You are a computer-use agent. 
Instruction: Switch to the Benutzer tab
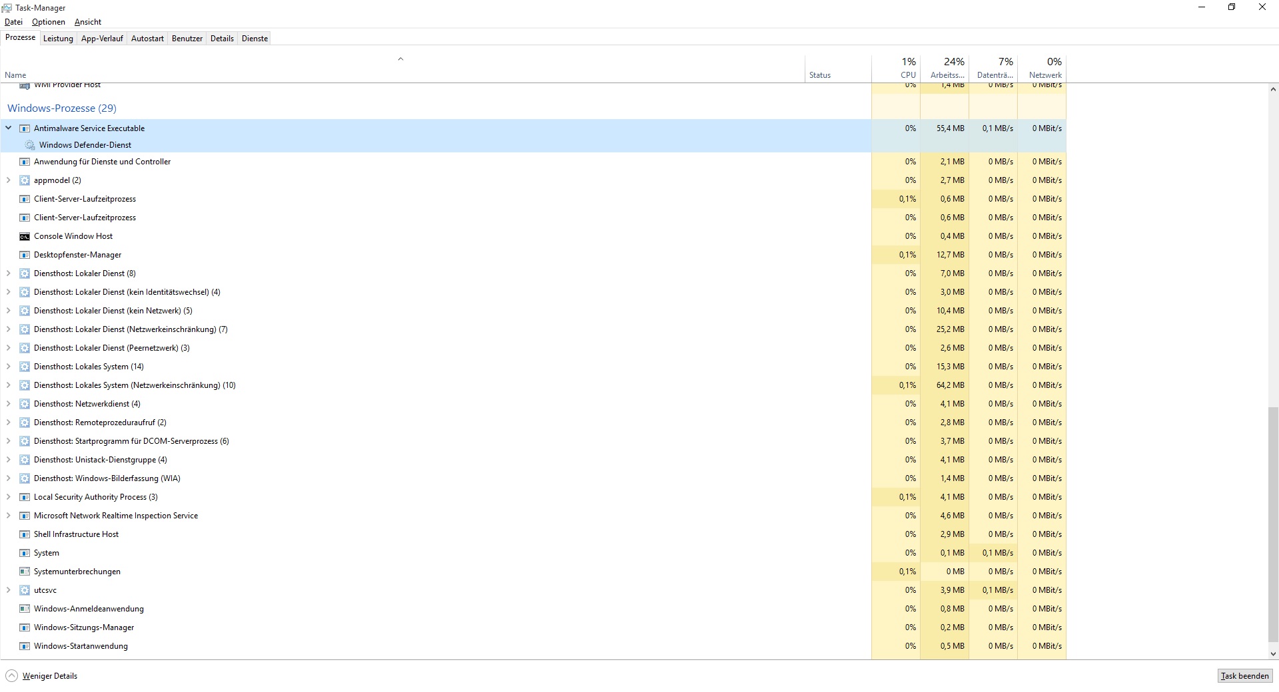point(187,39)
